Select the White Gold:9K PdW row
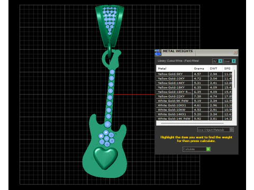The image size is (254, 190). click(194, 101)
